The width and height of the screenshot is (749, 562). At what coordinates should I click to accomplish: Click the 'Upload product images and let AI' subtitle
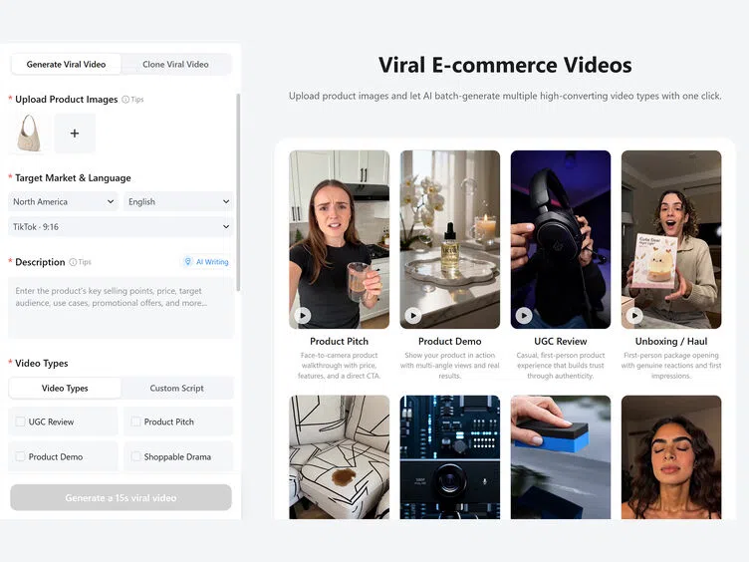[505, 96]
